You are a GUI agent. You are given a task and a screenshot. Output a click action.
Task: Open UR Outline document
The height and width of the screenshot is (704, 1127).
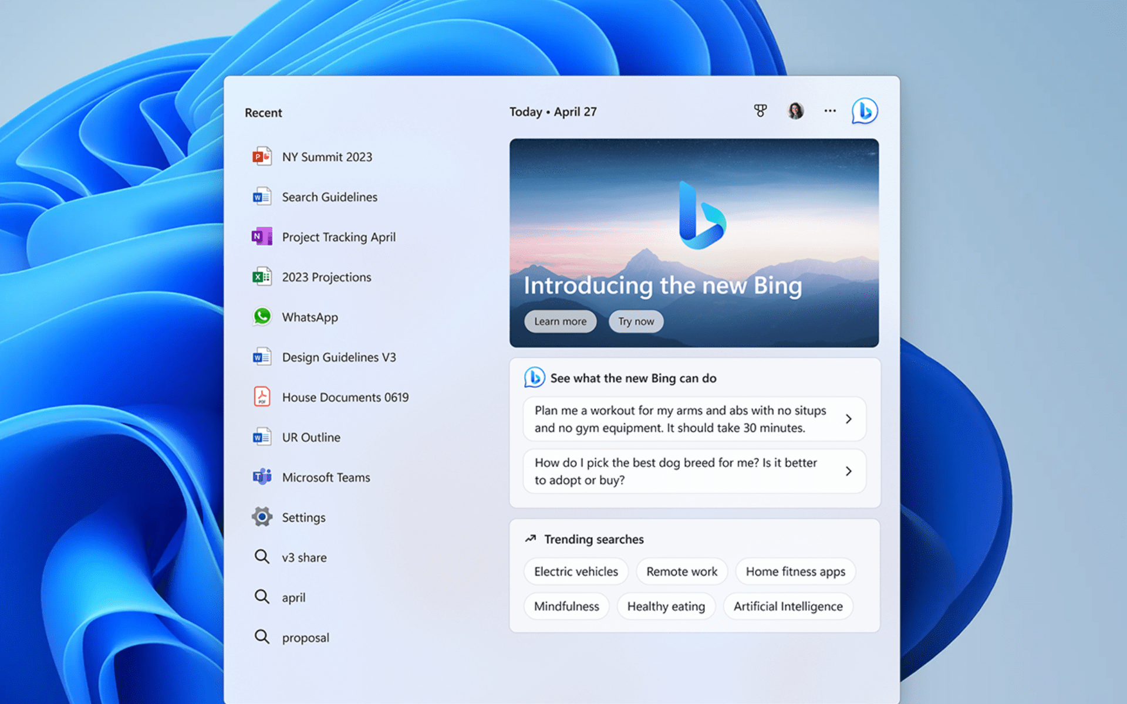click(311, 437)
